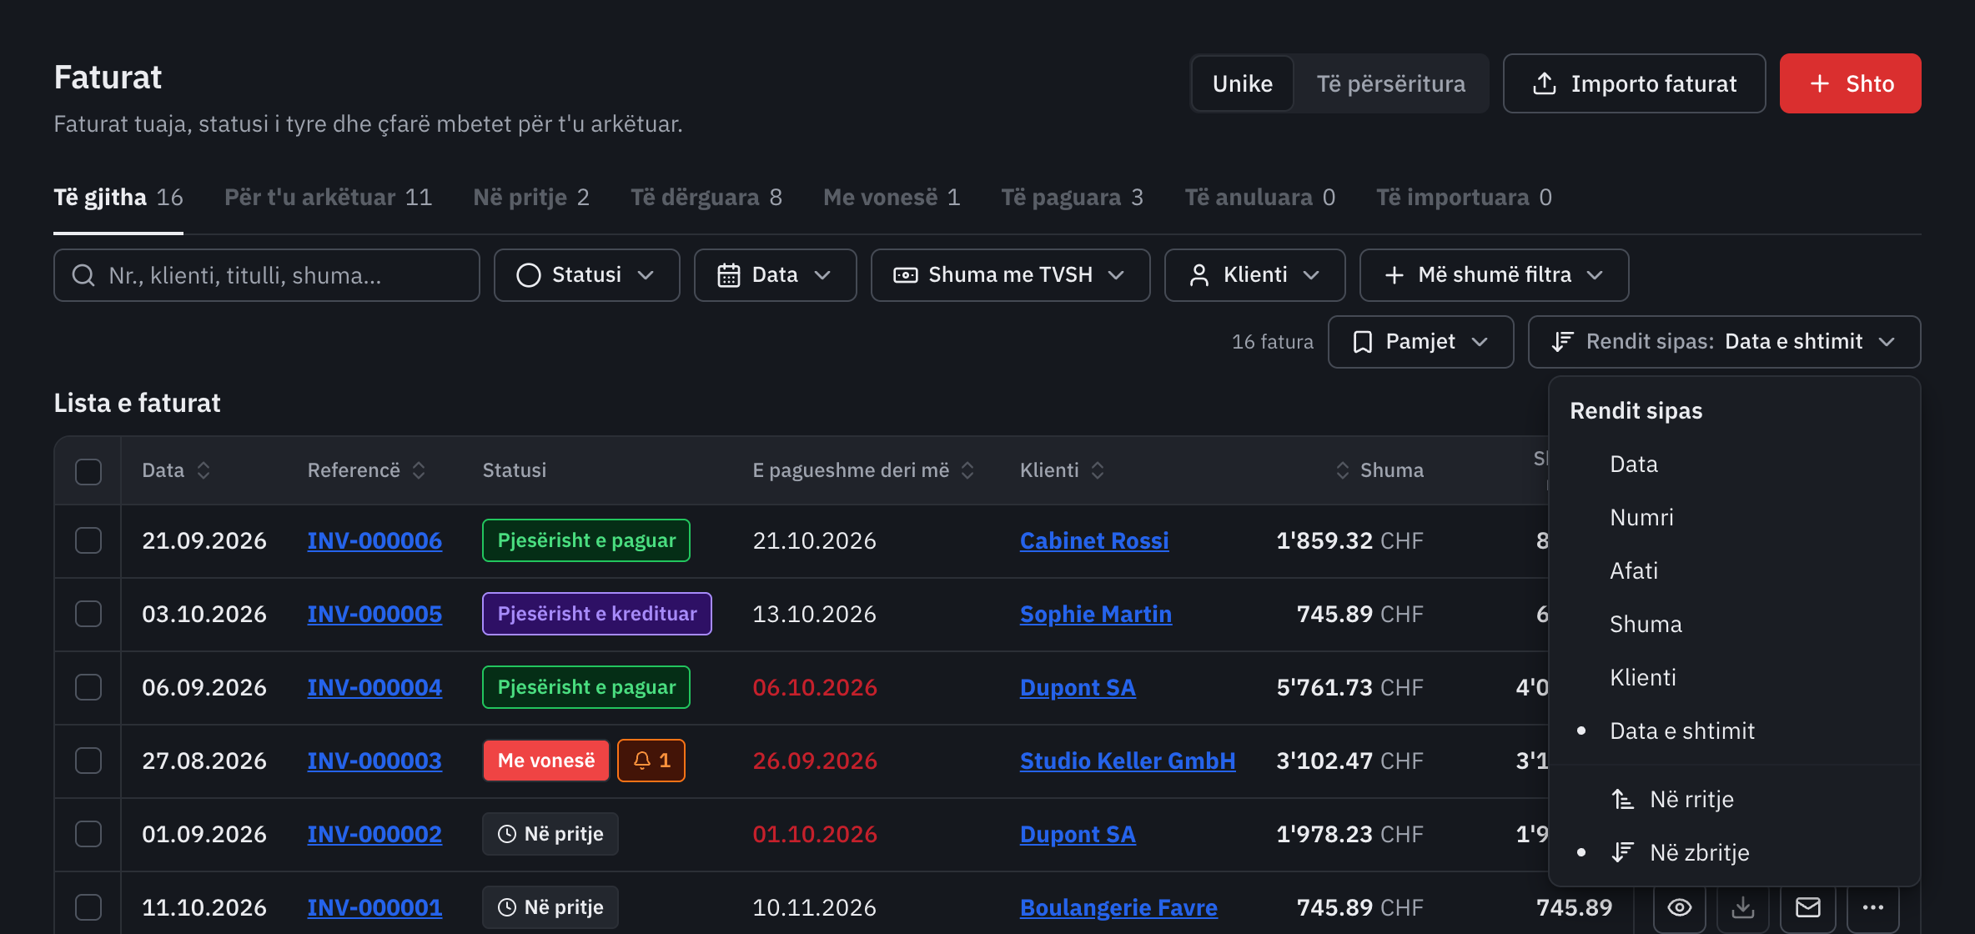
Task: Open the Statusi filter dropdown
Action: point(586,275)
